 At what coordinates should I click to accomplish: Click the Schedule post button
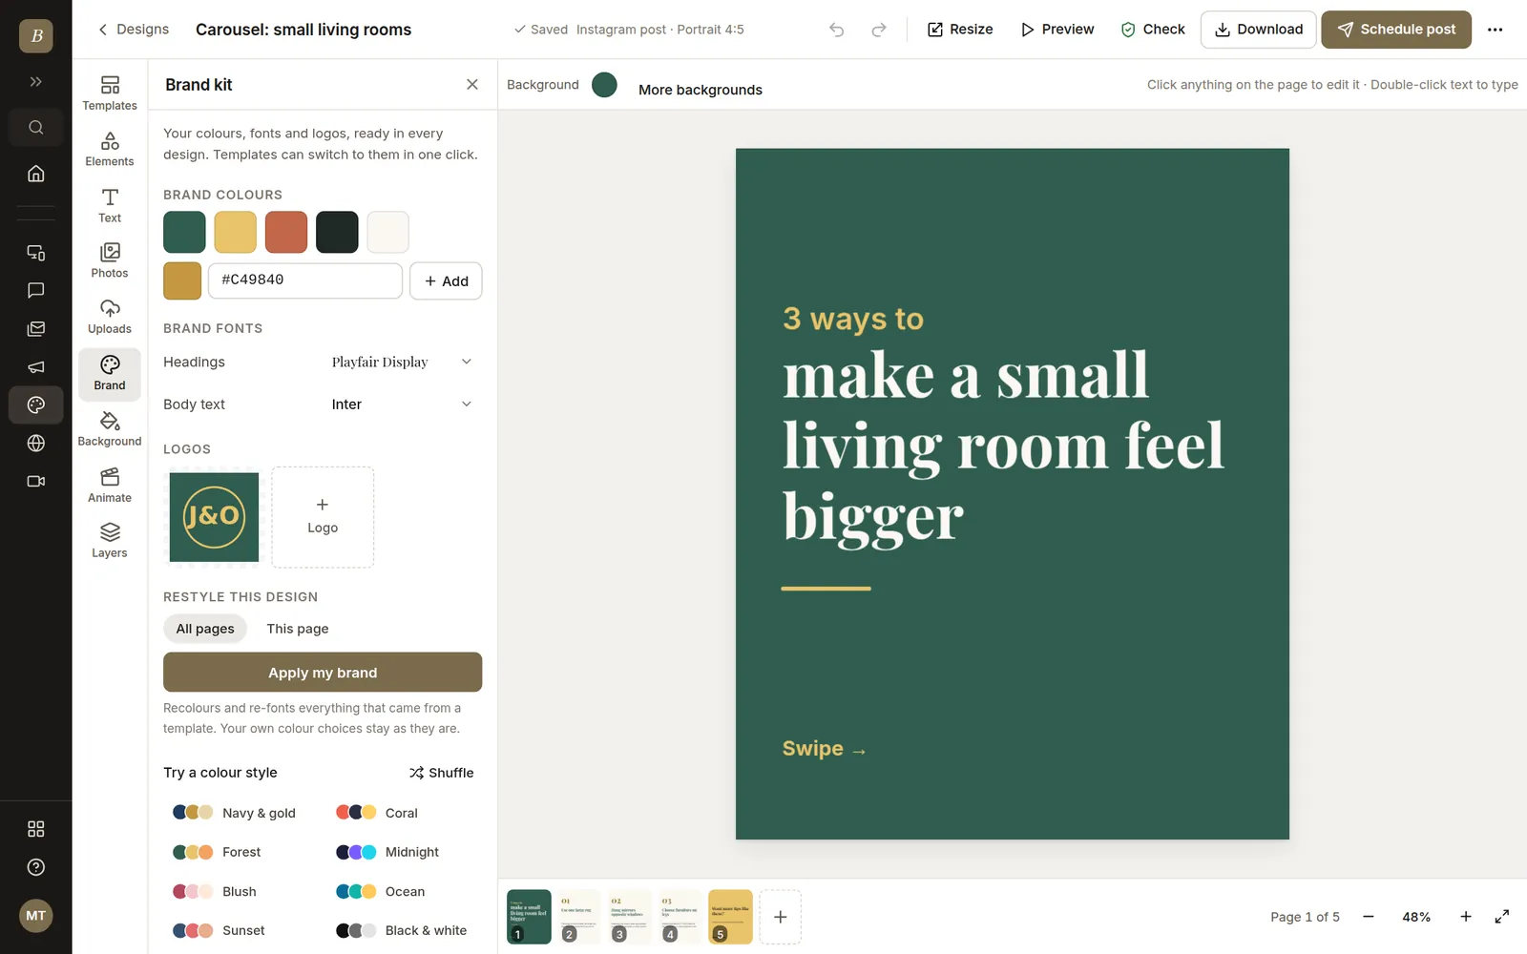[1396, 30]
